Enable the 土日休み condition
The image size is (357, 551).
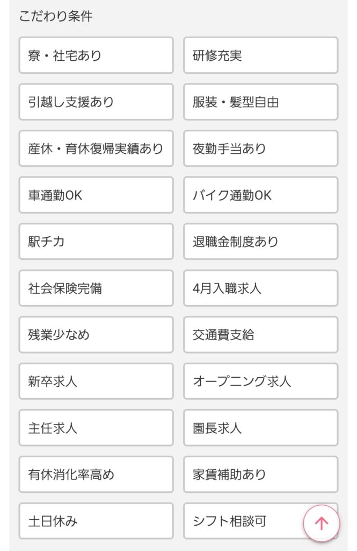96,521
